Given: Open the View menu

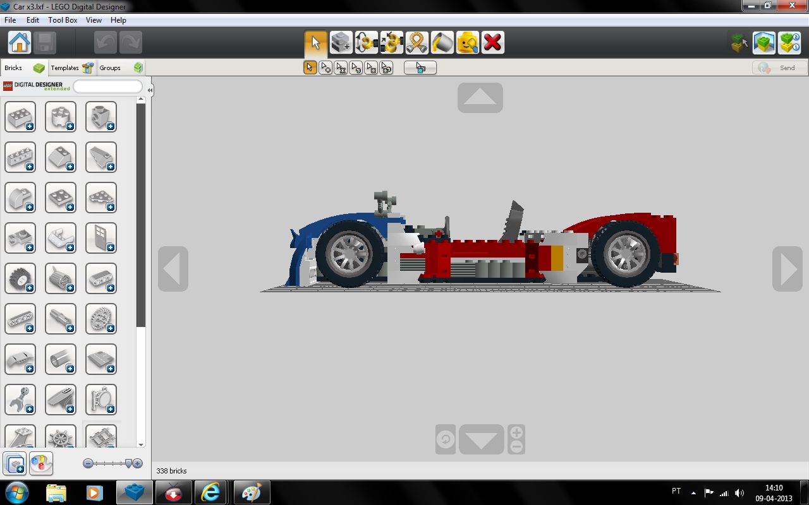Looking at the screenshot, I should (94, 20).
